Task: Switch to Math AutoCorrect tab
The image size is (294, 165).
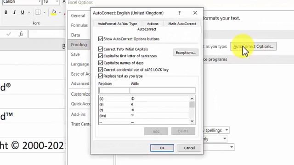Action: coord(182,24)
